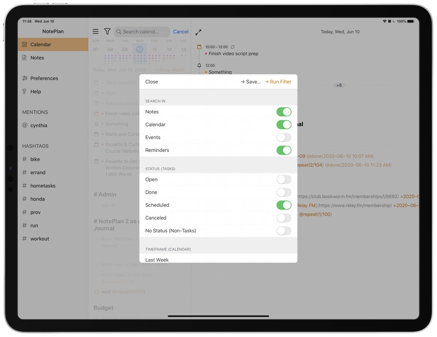Click the Help question mark icon
Image resolution: width=437 pixels, height=337 pixels.
pos(24,91)
